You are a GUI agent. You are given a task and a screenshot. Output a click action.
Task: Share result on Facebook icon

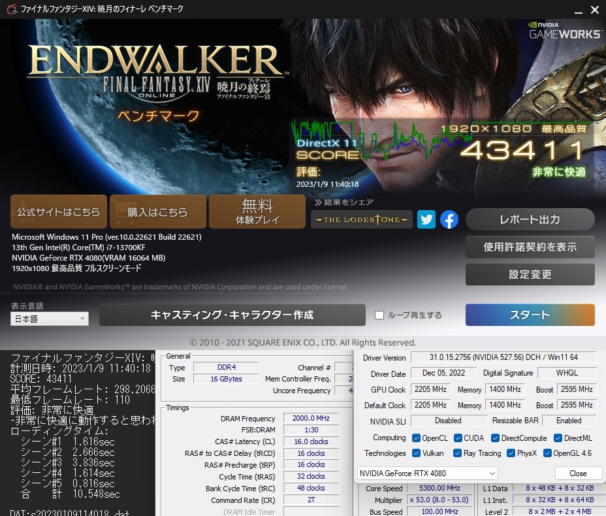(x=449, y=219)
